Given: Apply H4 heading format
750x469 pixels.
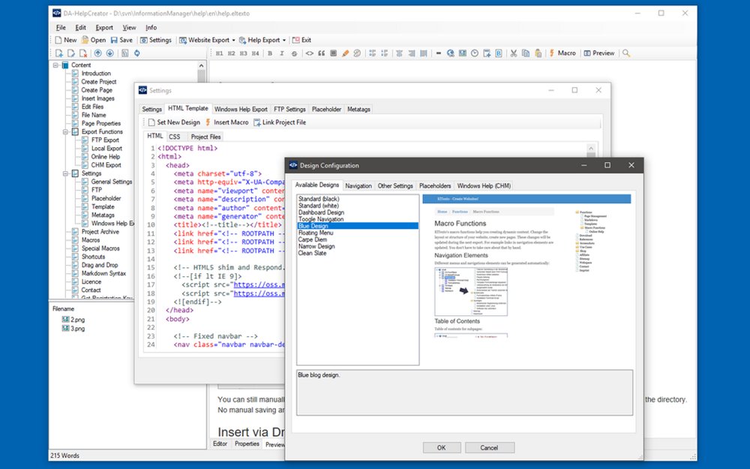Looking at the screenshot, I should coord(255,53).
